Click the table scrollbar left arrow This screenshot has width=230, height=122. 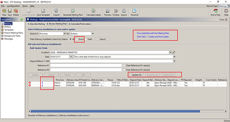[29, 111]
